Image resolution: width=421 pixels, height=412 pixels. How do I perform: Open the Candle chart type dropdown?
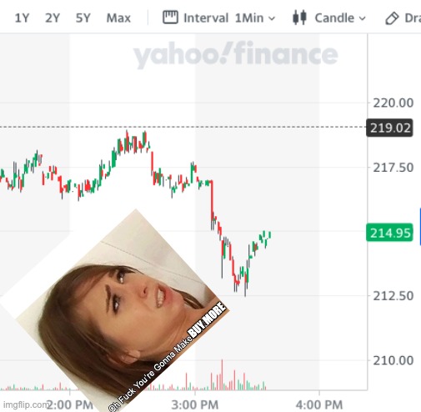[329, 18]
